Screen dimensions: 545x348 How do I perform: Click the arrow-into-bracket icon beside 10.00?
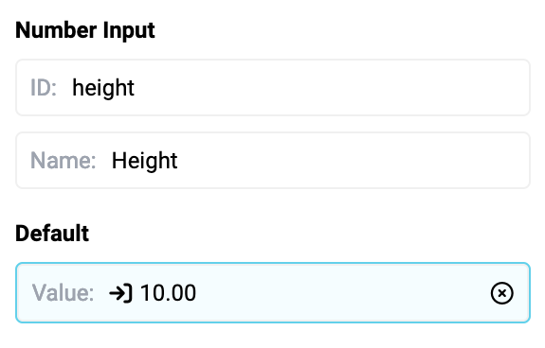120,293
